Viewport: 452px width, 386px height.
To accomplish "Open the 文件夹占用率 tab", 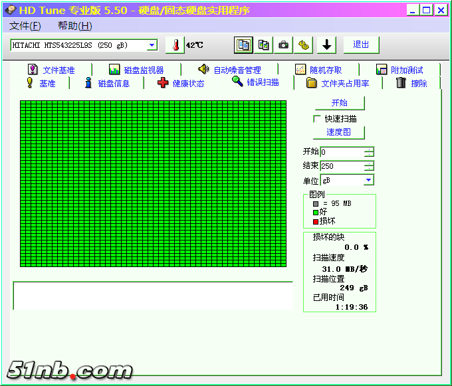I will (x=338, y=83).
